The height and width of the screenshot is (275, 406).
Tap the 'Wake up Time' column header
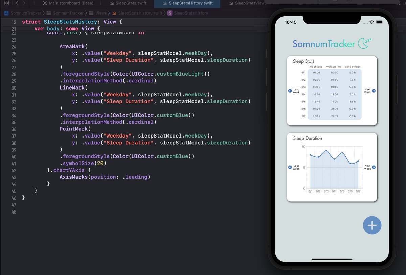[334, 67]
